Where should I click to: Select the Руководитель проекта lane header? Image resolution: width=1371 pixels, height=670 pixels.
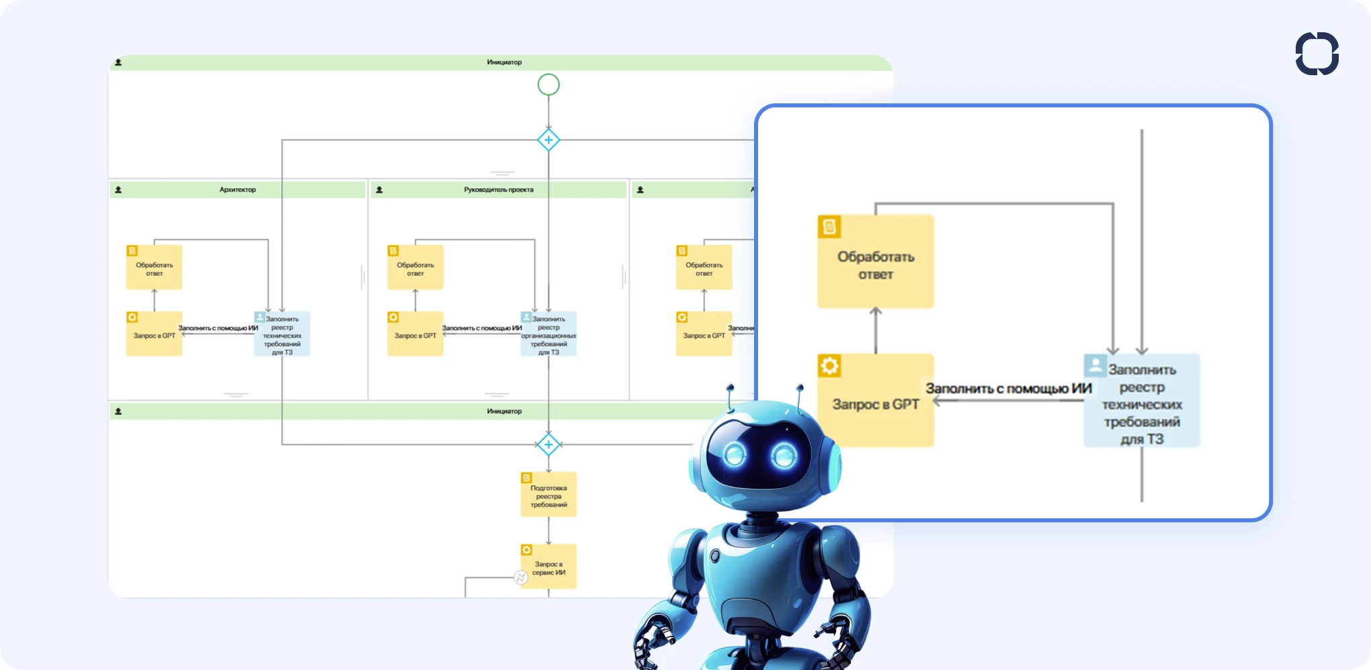click(498, 190)
